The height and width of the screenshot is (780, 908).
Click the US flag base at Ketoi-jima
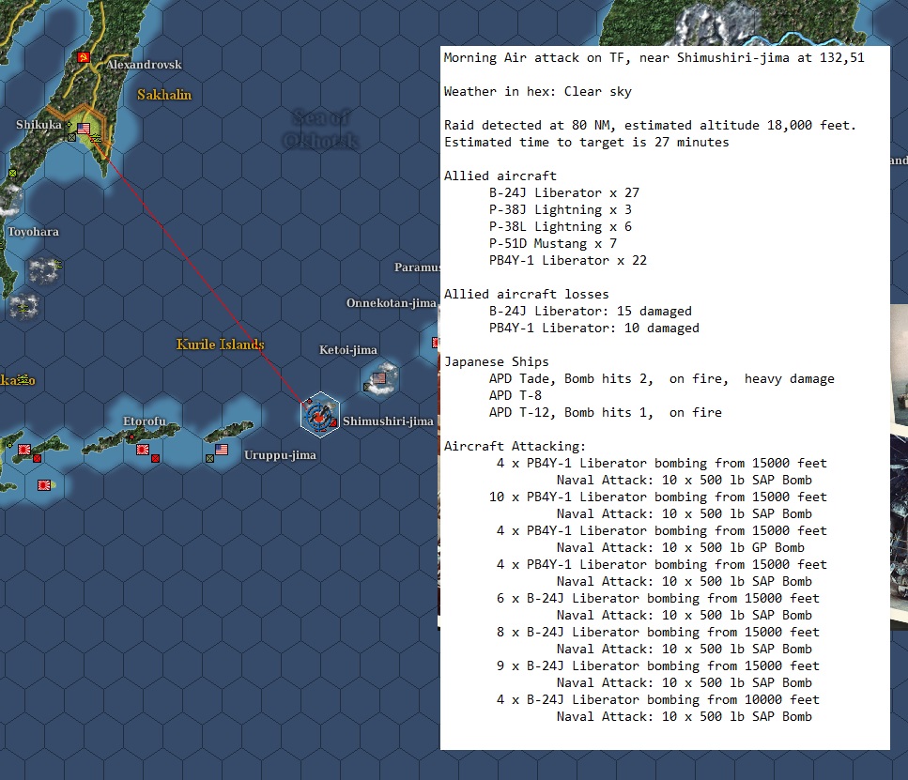pos(379,378)
